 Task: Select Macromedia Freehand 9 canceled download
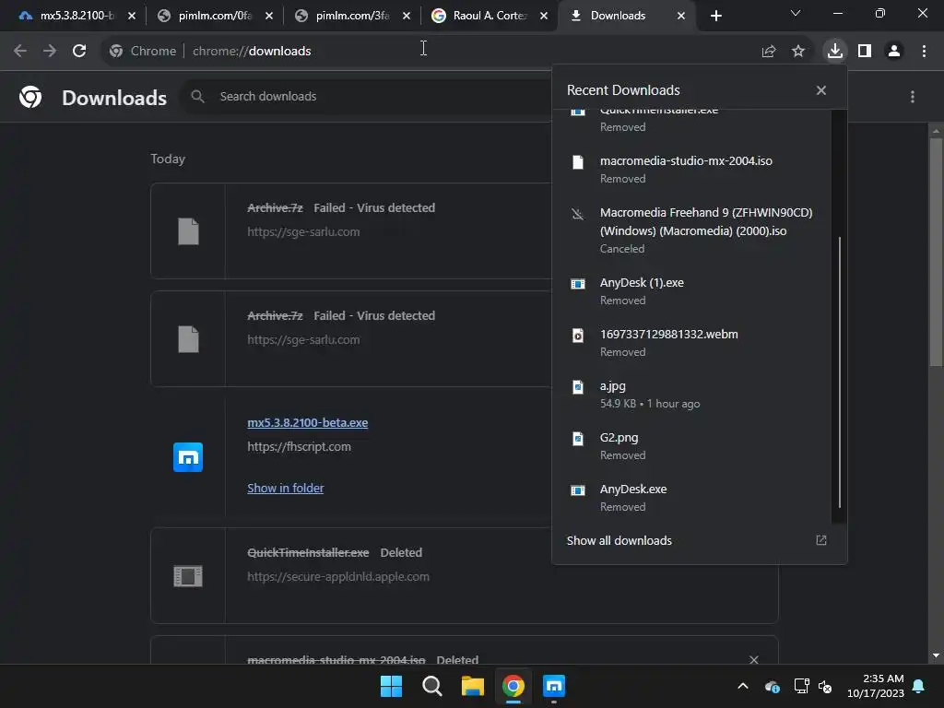(x=691, y=230)
